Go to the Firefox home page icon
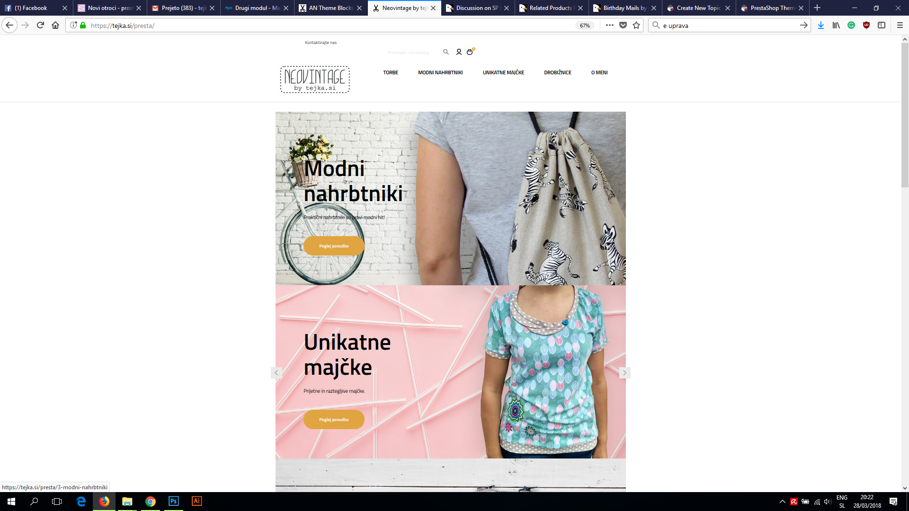Image resolution: width=909 pixels, height=511 pixels. click(55, 26)
